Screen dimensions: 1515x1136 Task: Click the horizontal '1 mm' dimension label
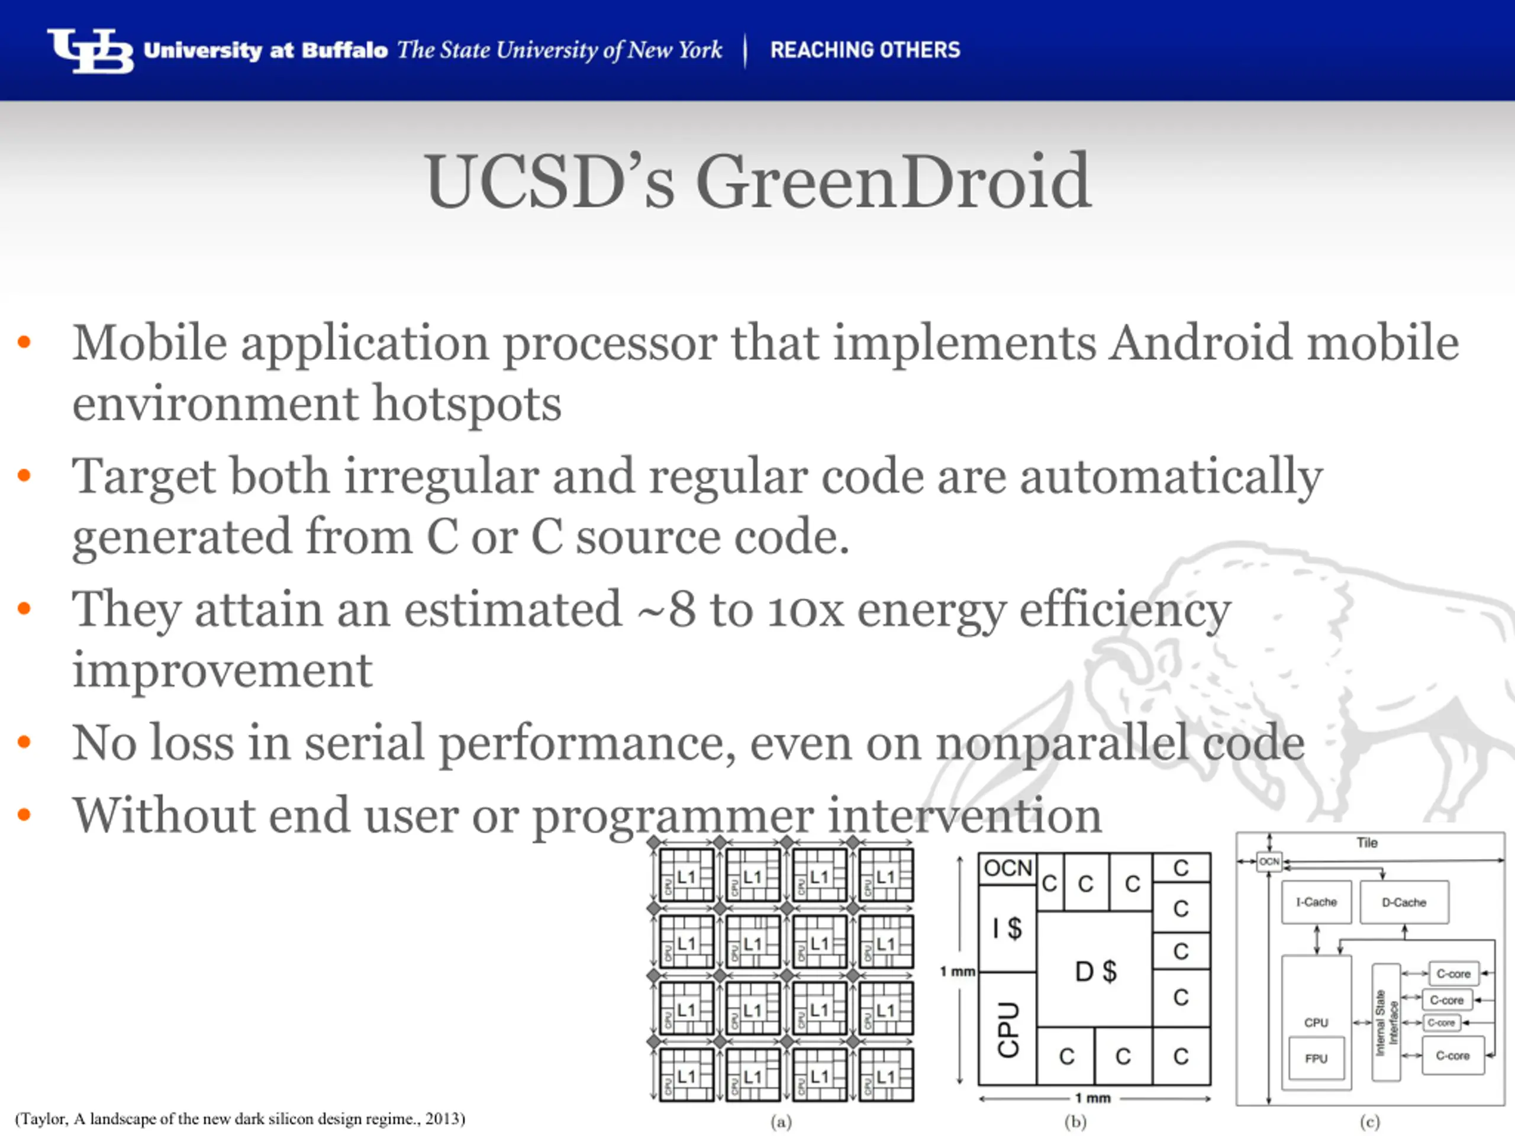(1093, 1098)
